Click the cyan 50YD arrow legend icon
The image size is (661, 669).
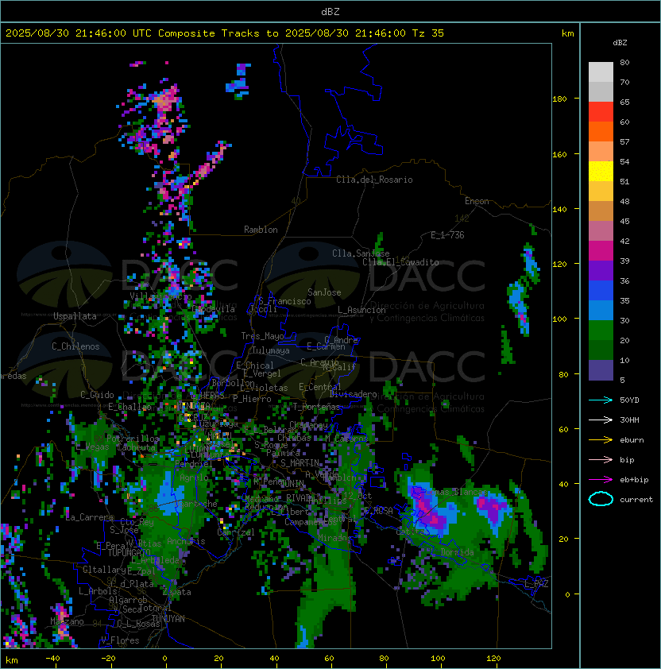(601, 400)
